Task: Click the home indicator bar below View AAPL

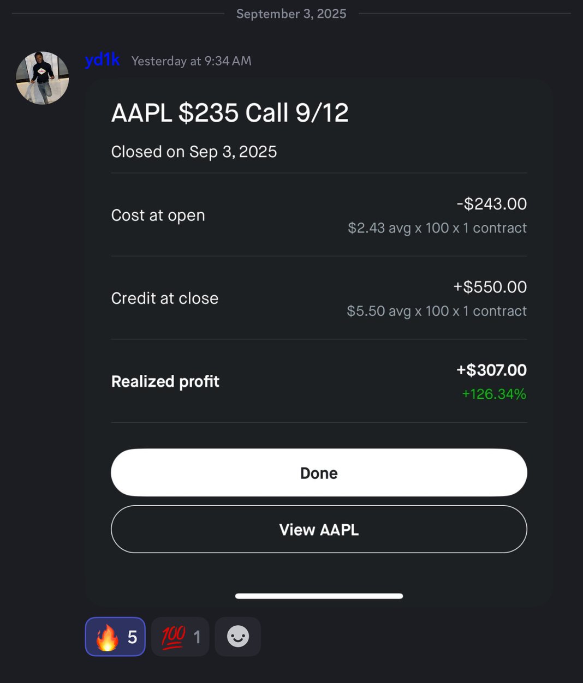Action: coord(319,596)
